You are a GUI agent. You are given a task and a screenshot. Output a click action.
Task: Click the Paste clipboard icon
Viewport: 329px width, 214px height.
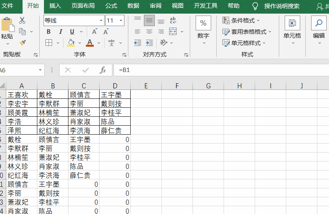tap(7, 25)
